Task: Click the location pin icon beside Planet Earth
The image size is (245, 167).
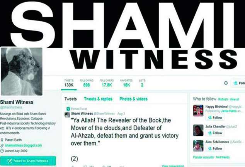Action: [x=2, y=140]
